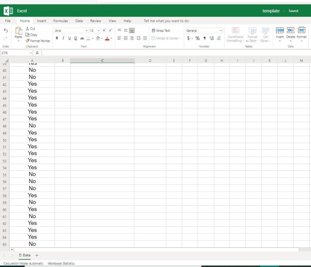Decrease font size with smaller A icon
Viewport: 311px width, 267px height.
click(111, 30)
